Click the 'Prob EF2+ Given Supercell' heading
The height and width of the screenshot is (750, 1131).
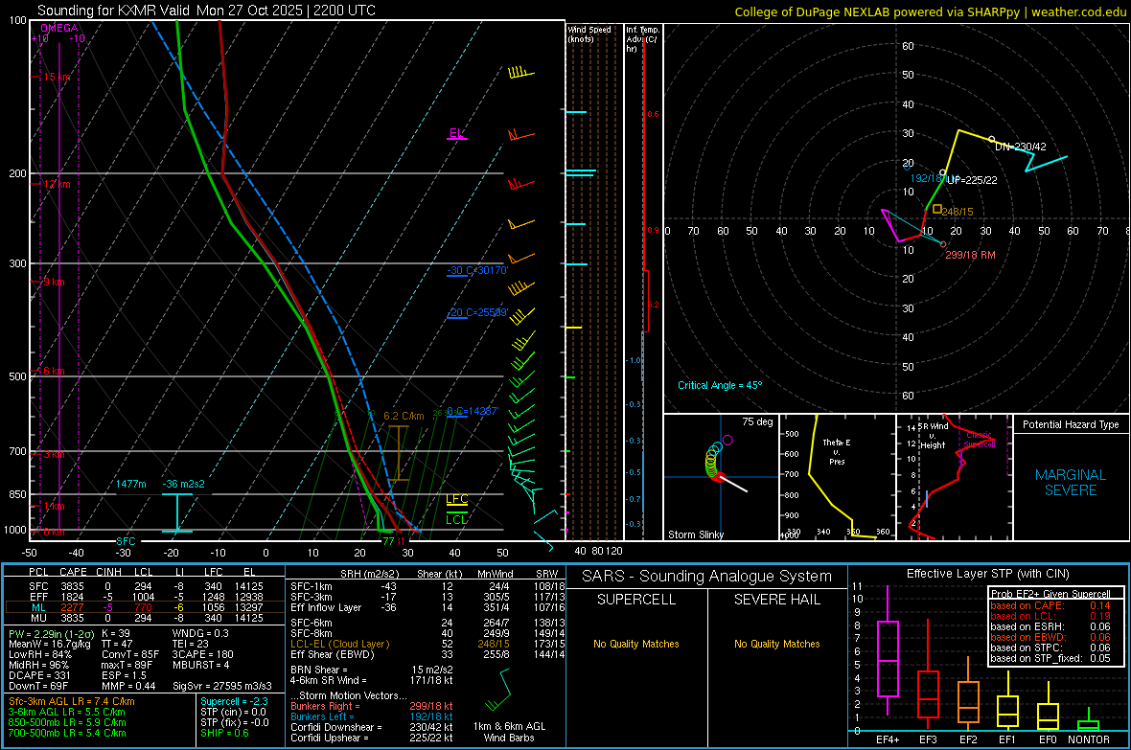[1050, 594]
